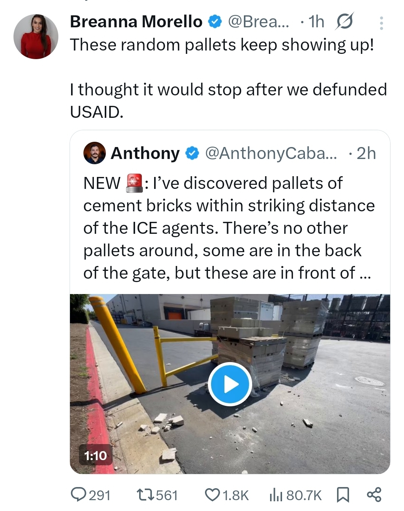Expand the truncated quoted post text
The image size is (404, 511).
(364, 273)
